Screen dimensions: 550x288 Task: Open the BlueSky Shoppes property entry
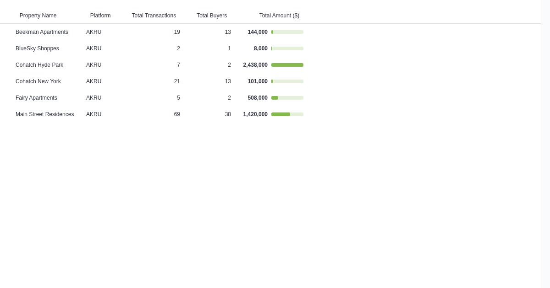coord(37,48)
